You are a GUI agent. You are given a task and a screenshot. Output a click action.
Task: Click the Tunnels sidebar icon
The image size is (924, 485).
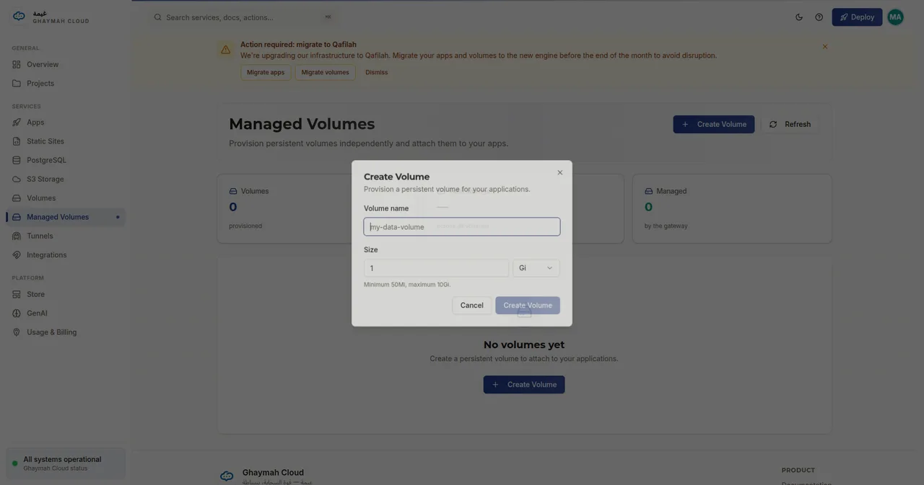click(x=17, y=236)
